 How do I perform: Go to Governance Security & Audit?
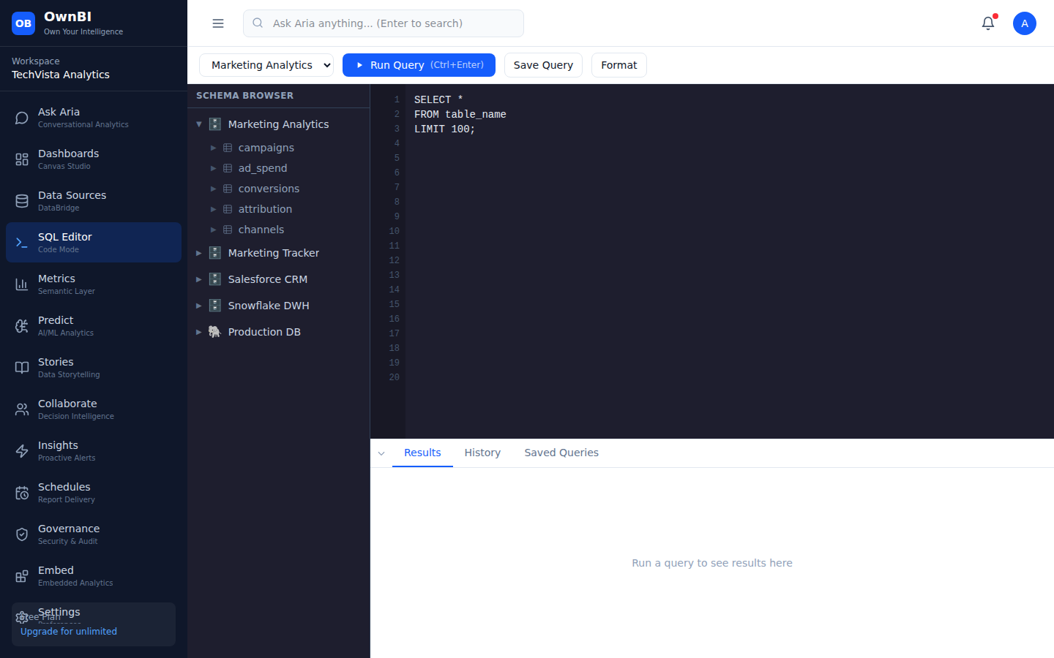click(94, 534)
